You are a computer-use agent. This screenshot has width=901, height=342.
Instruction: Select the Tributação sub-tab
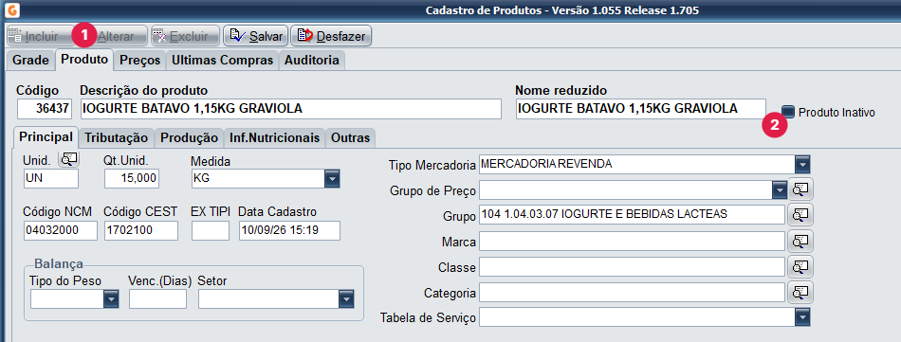pyautogui.click(x=117, y=137)
